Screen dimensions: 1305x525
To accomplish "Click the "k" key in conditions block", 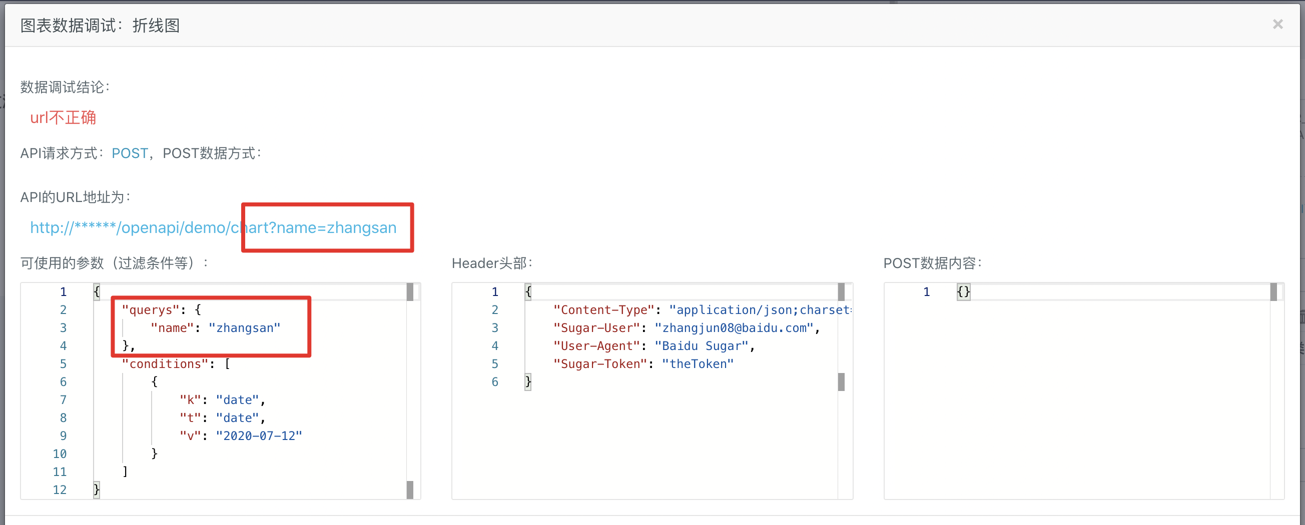I will coord(191,400).
